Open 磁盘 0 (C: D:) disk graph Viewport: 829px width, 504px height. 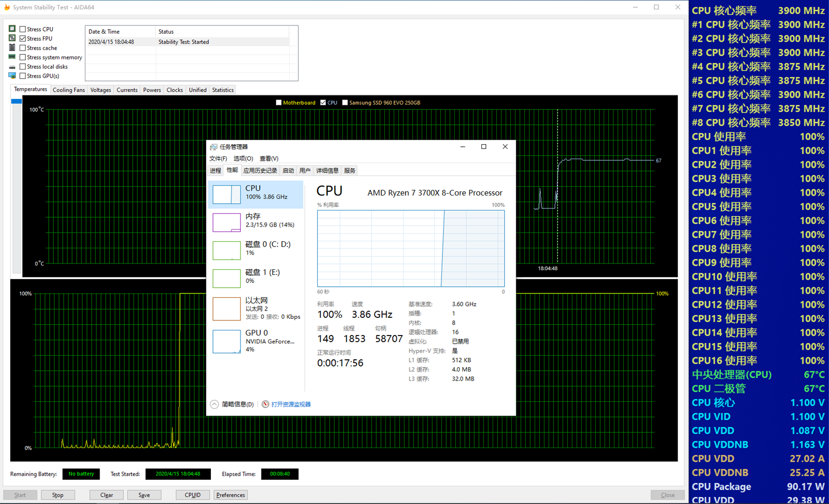pos(226,250)
